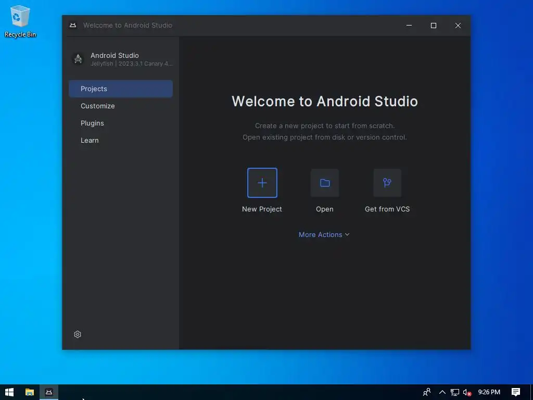
Task: Click the New Project plus icon
Action: (262, 183)
